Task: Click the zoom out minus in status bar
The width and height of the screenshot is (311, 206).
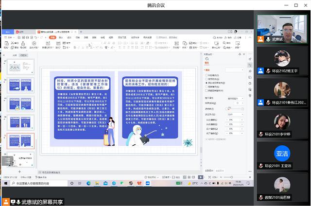Action: coord(221,177)
